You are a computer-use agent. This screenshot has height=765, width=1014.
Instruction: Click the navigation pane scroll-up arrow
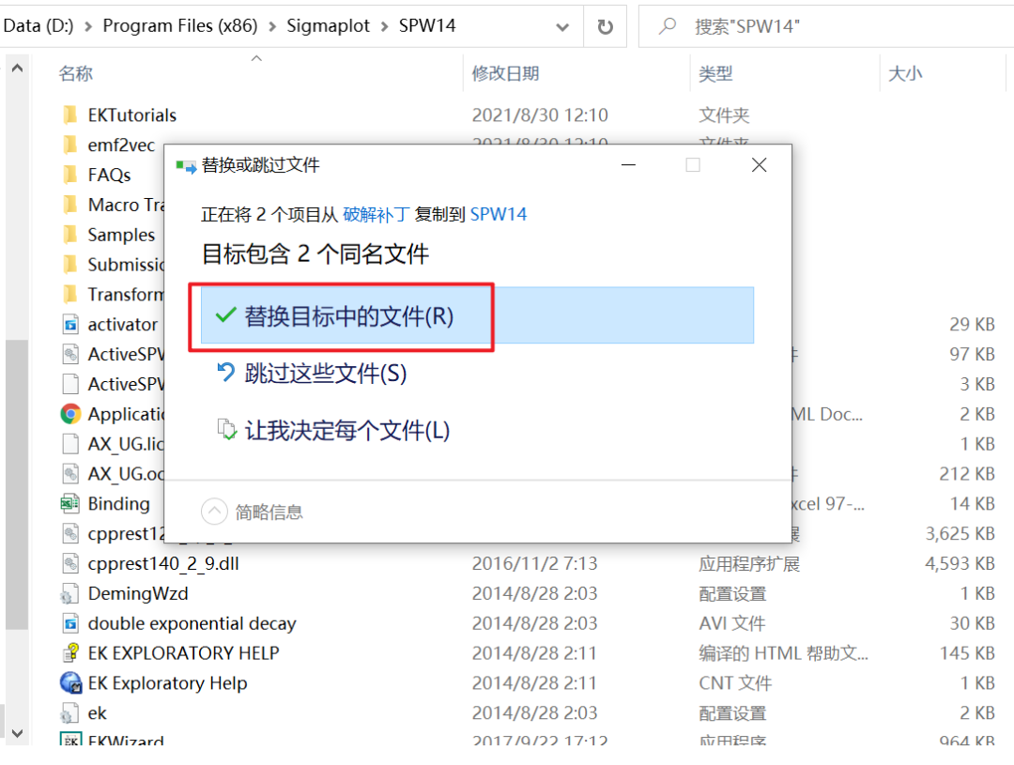pos(18,68)
